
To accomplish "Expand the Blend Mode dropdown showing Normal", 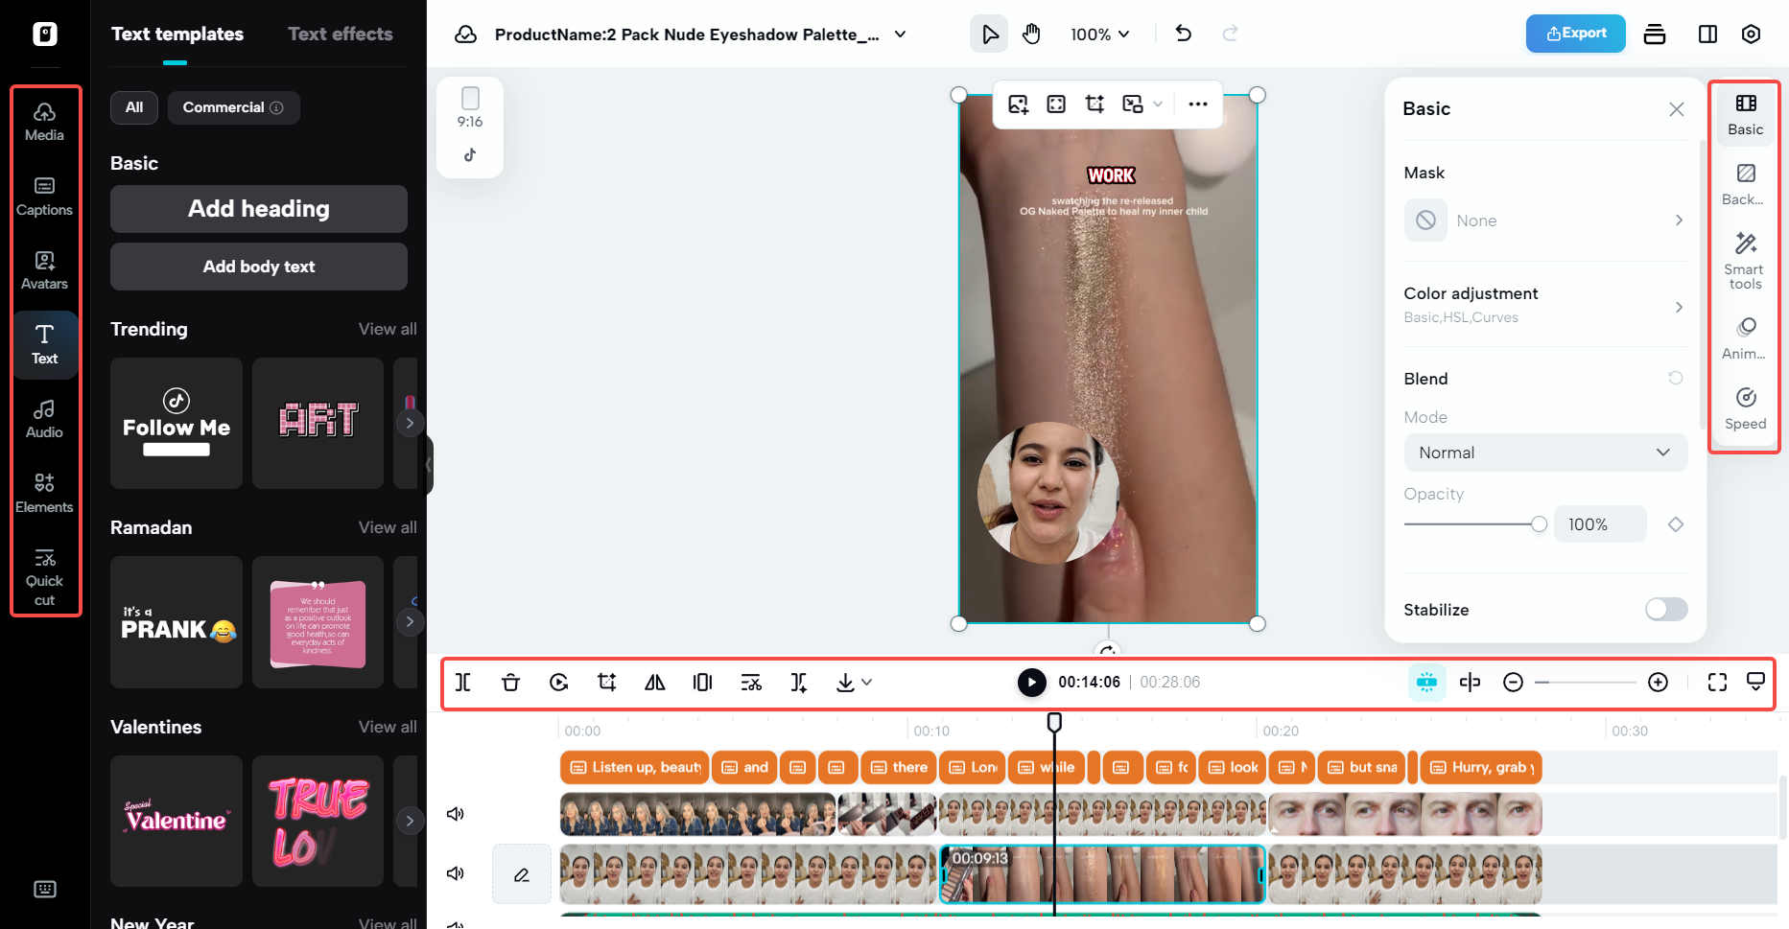I will (x=1544, y=452).
